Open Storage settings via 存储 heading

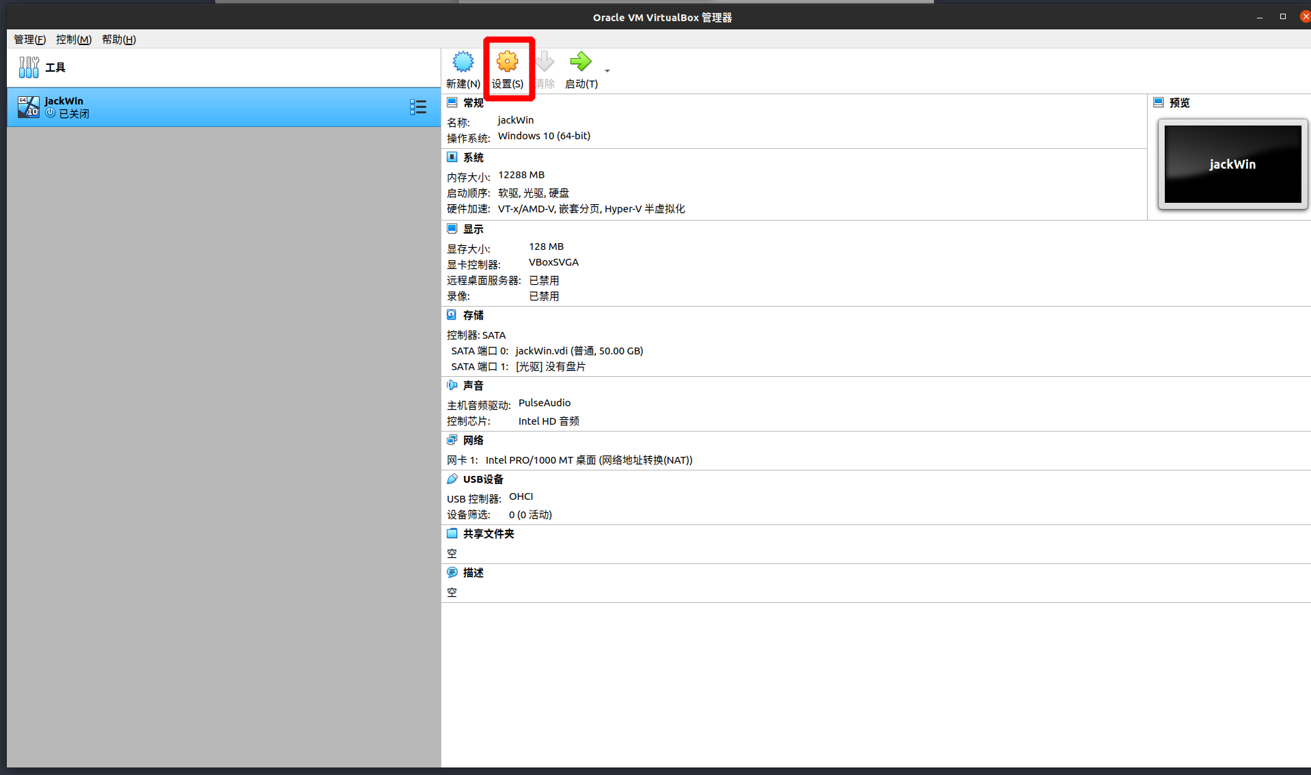point(473,315)
